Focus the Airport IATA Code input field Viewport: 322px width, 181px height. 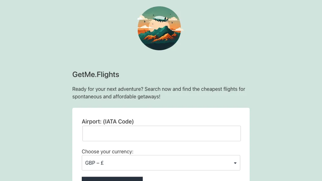[161, 133]
